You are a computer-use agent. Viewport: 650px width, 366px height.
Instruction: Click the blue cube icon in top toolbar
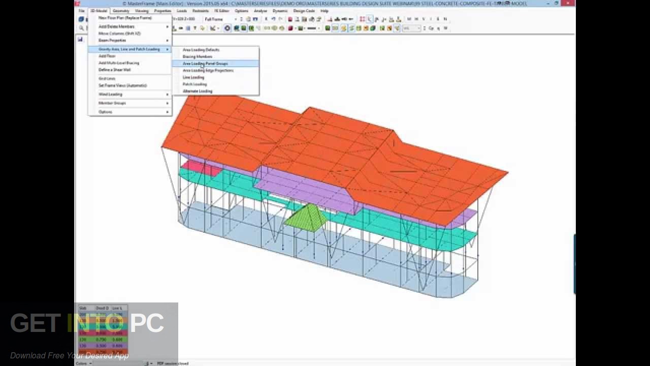[81, 19]
